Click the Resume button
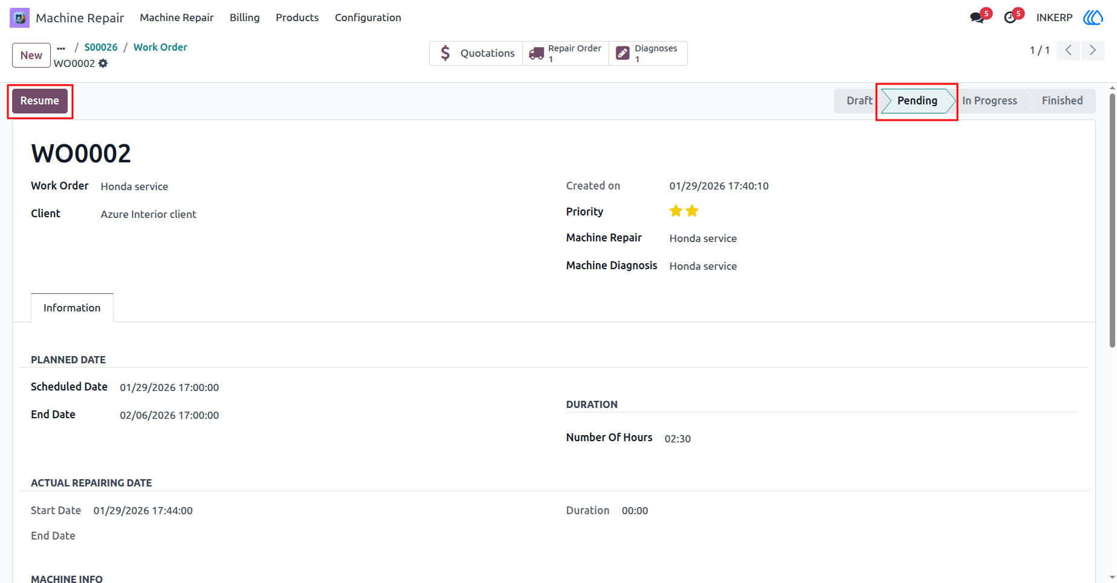The height and width of the screenshot is (583, 1117). 40,101
